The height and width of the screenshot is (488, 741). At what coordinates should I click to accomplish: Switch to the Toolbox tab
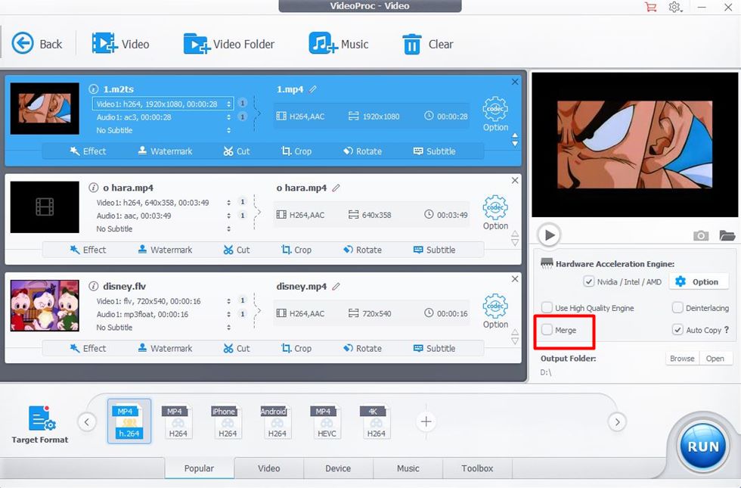point(477,468)
